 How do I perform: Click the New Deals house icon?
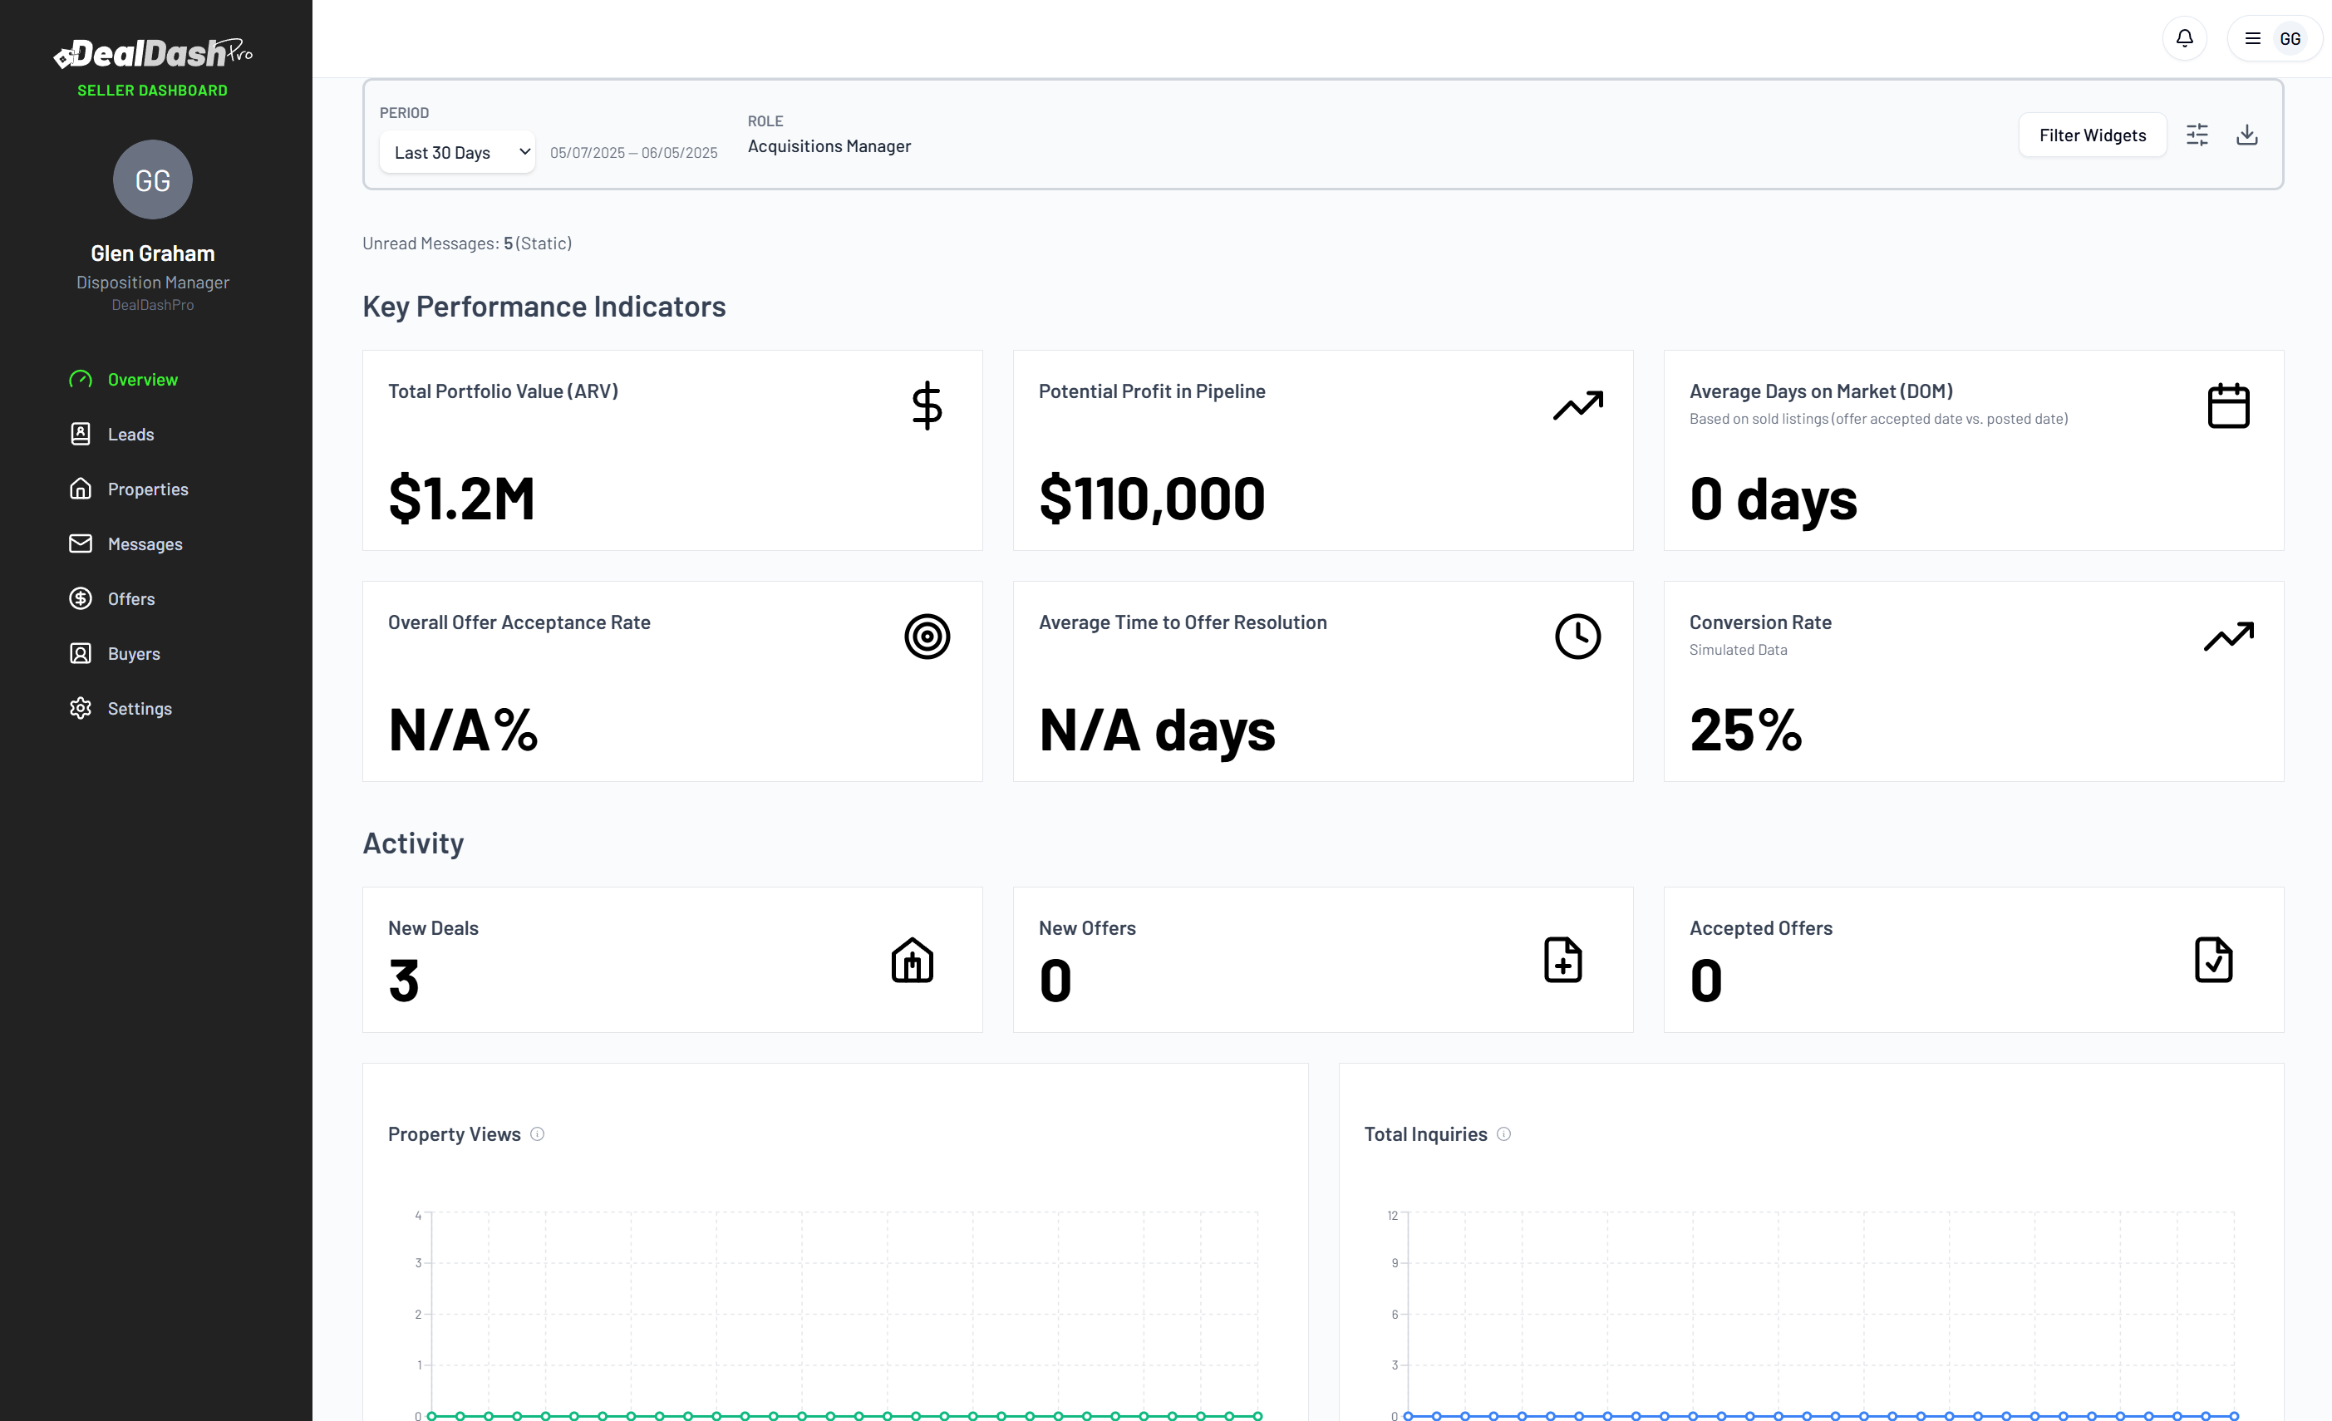tap(912, 961)
